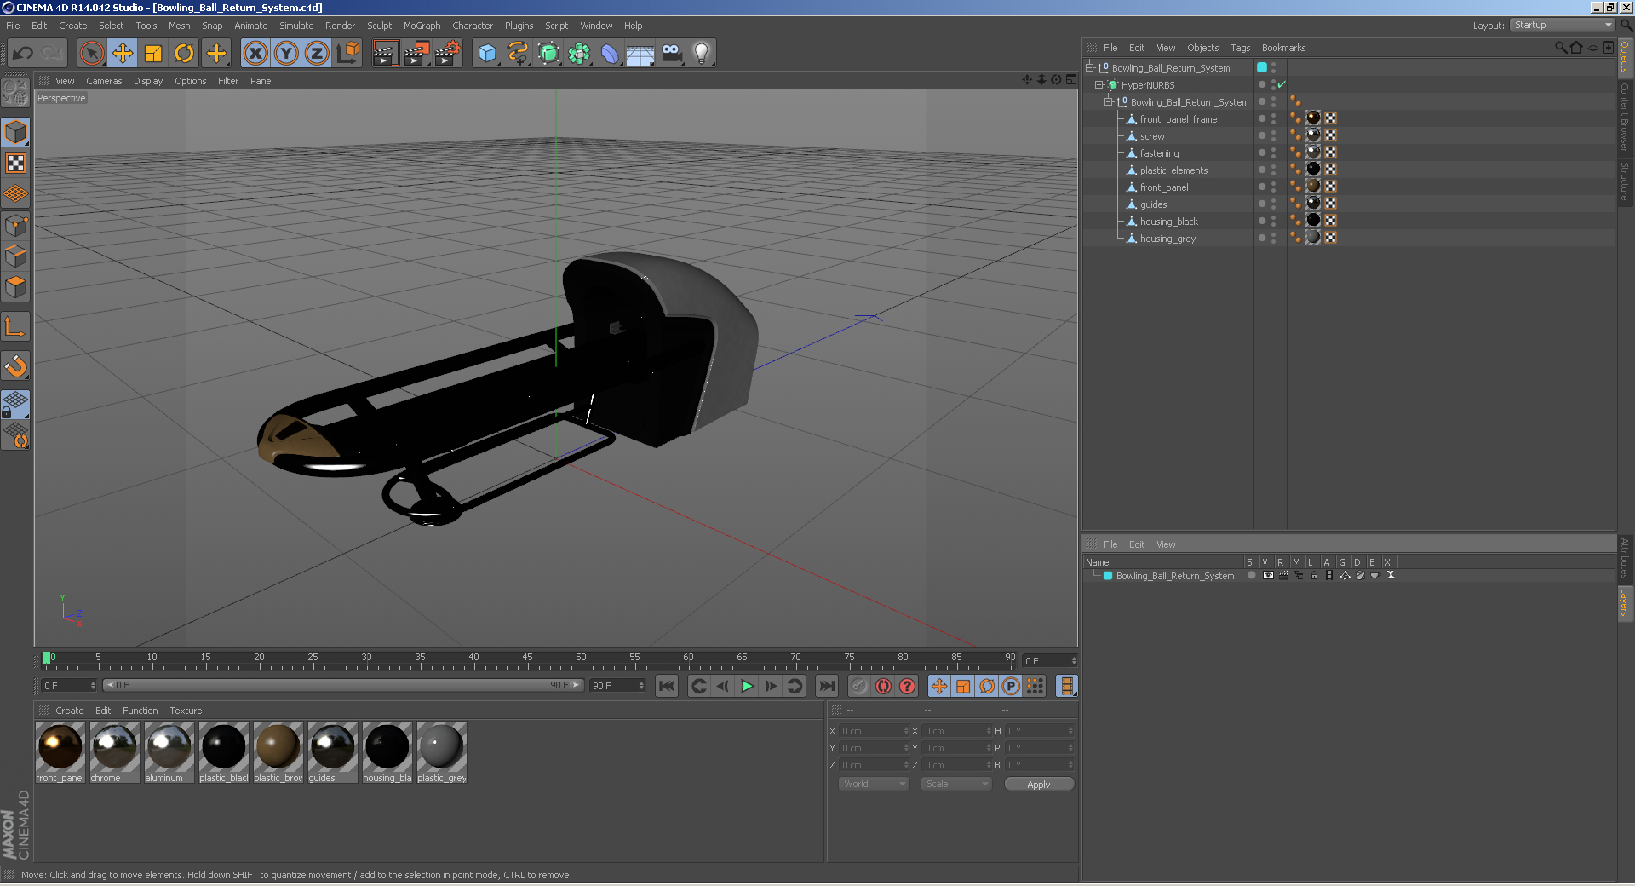Go to end of animation
The width and height of the screenshot is (1635, 886).
point(826,686)
